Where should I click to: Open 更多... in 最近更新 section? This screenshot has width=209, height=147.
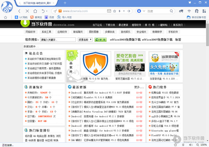coord(139,87)
